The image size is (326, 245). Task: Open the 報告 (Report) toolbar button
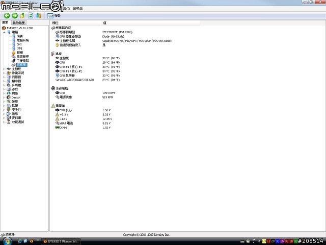pos(54,16)
